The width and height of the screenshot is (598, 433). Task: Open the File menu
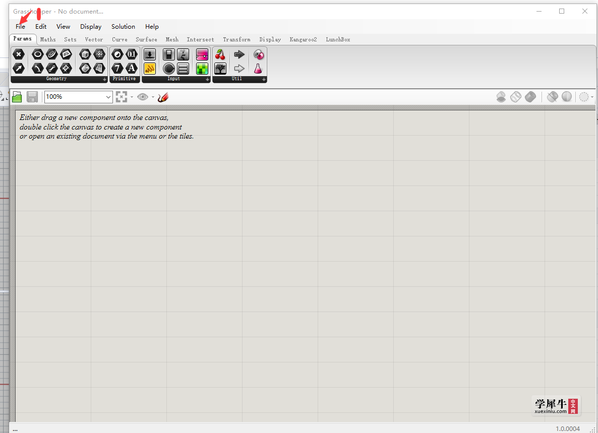[20, 27]
